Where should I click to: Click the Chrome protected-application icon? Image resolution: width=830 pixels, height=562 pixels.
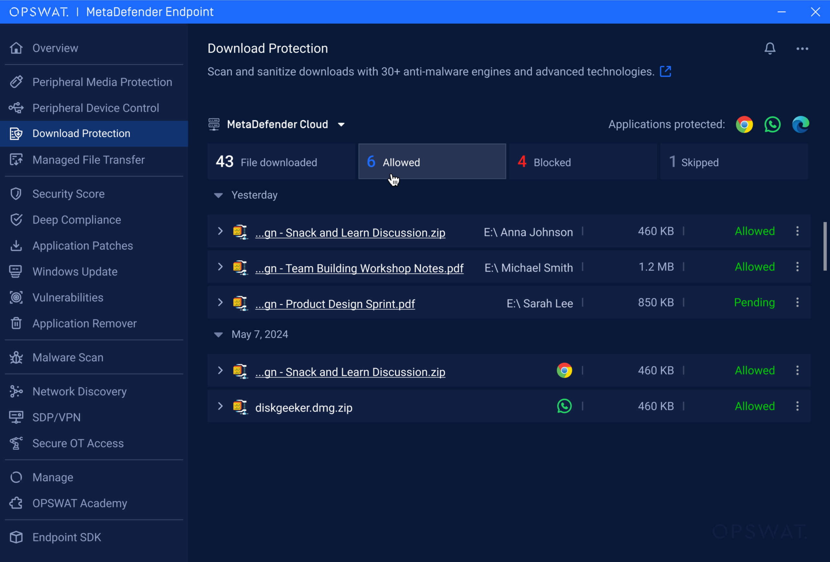744,124
